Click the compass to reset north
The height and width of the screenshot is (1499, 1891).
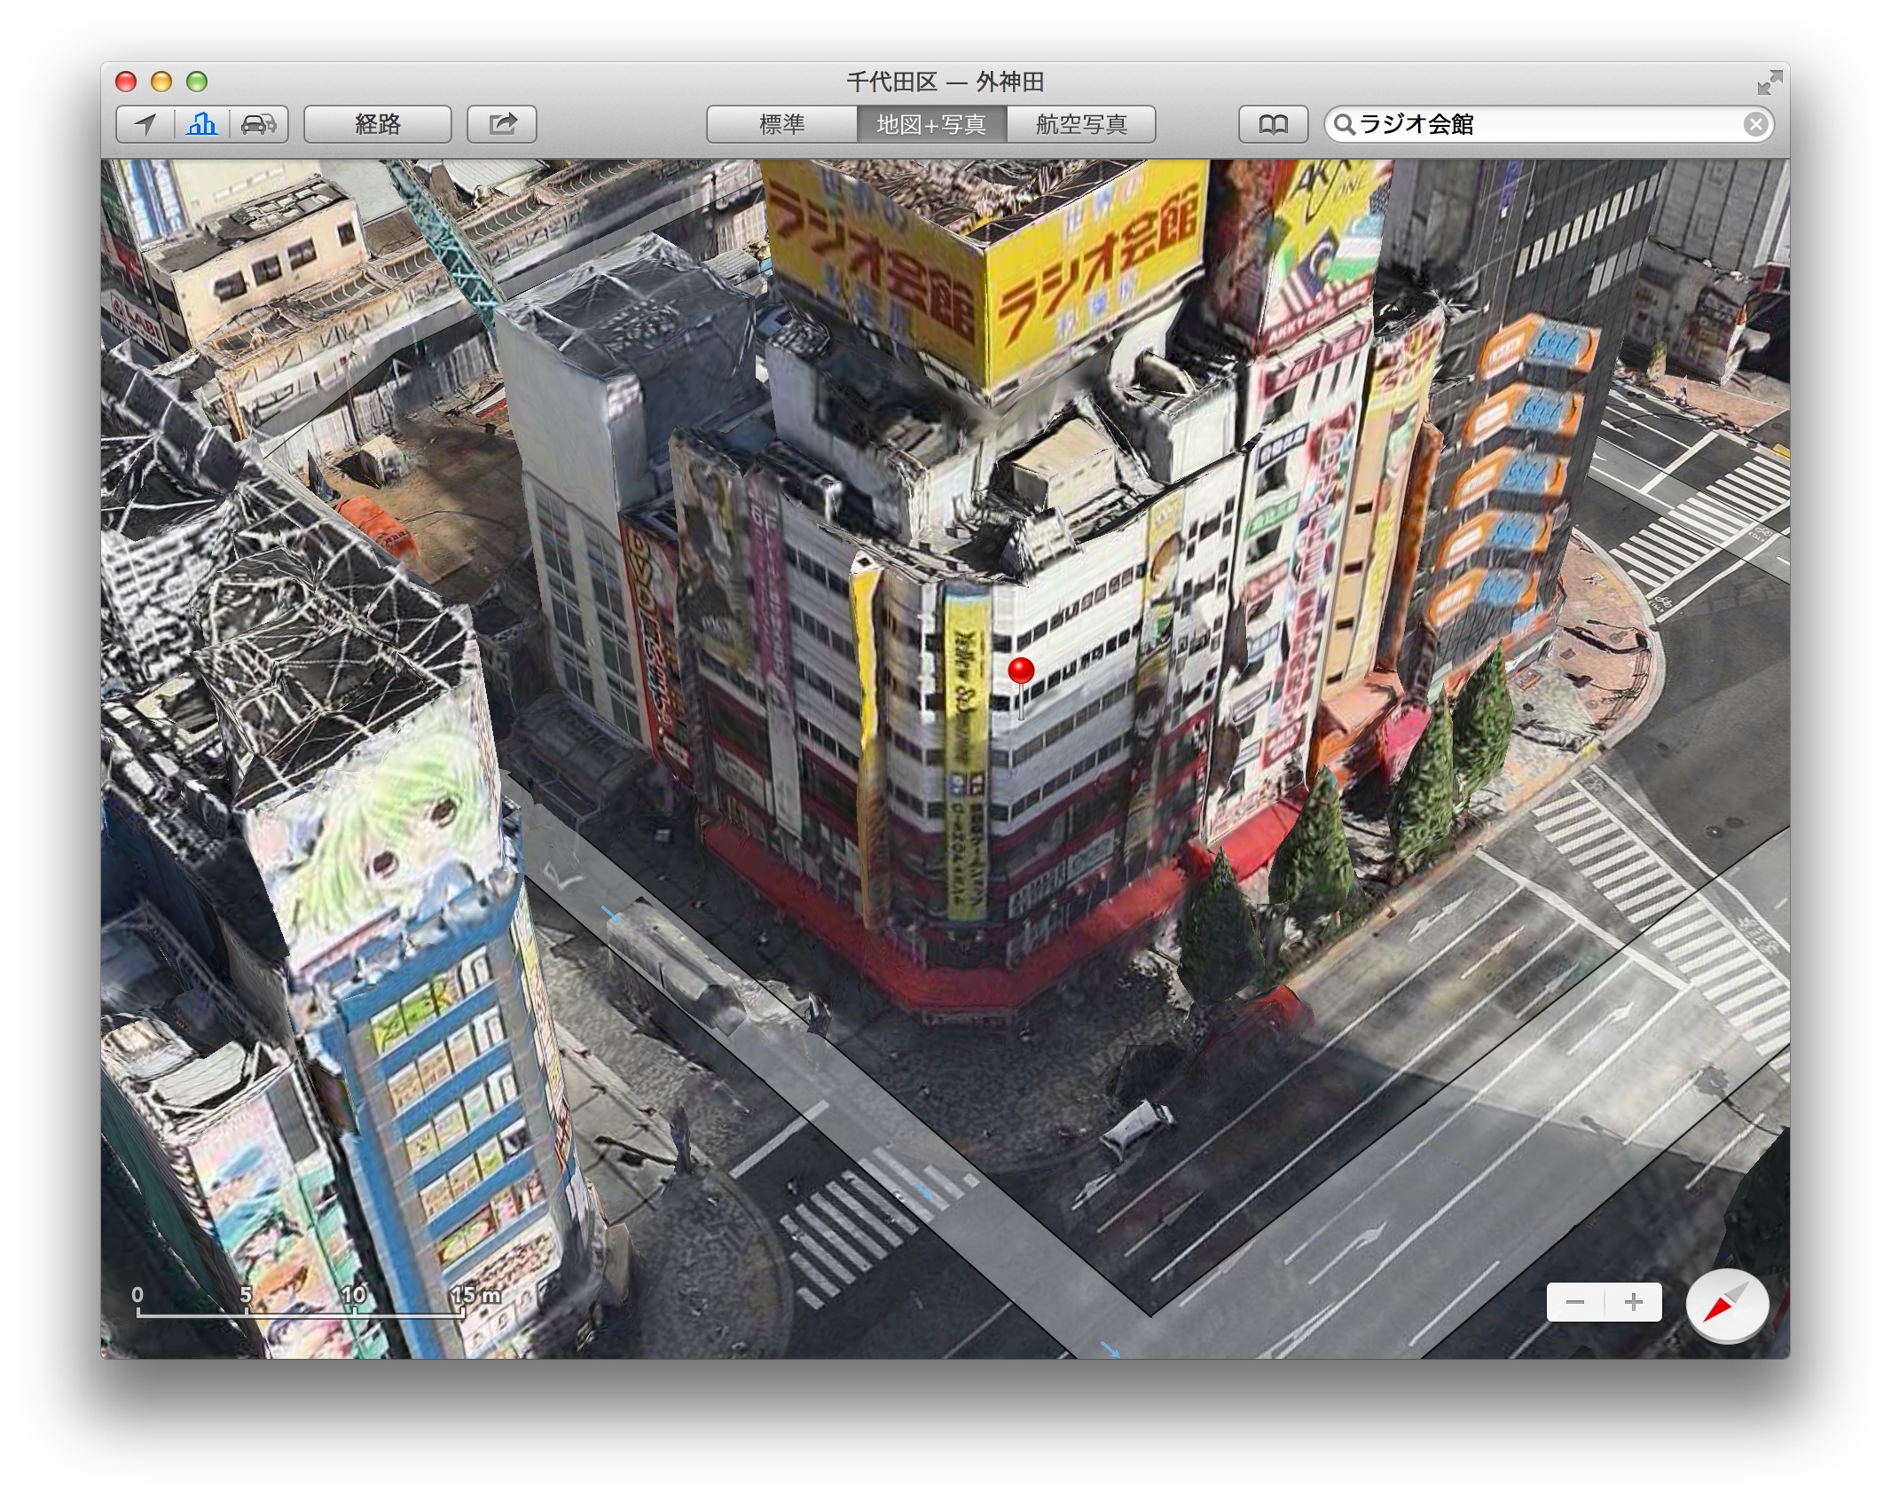(x=1726, y=1304)
